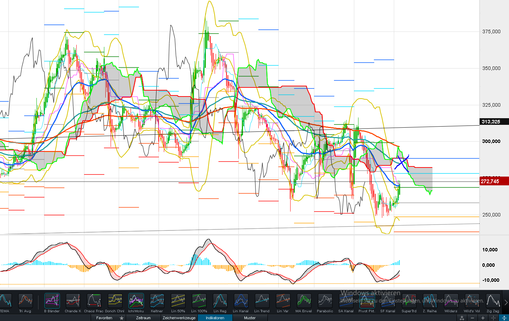Click the 10,000 oscillator axis label
Image resolution: width=509 pixels, height=321 pixels.
coord(490,250)
